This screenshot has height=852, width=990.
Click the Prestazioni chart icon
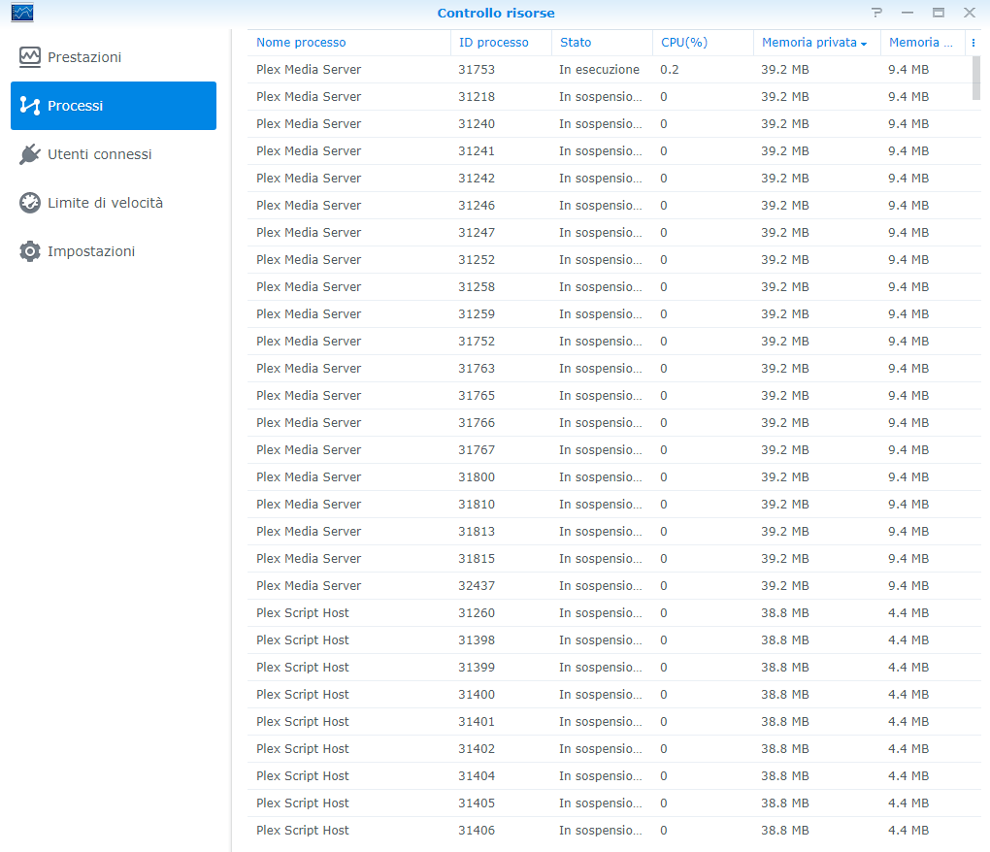[30, 57]
